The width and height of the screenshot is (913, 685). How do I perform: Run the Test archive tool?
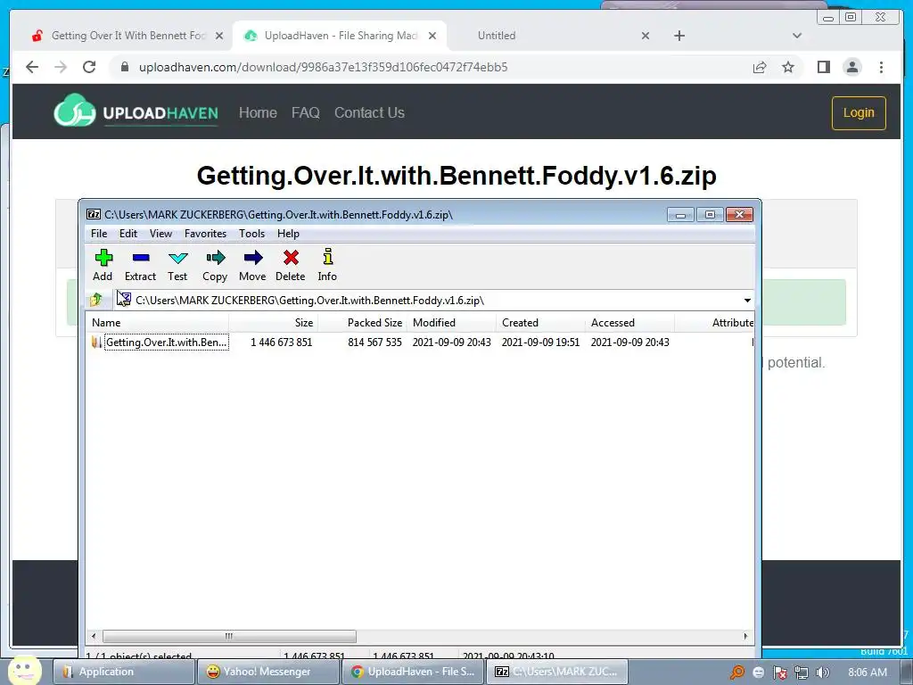(177, 265)
